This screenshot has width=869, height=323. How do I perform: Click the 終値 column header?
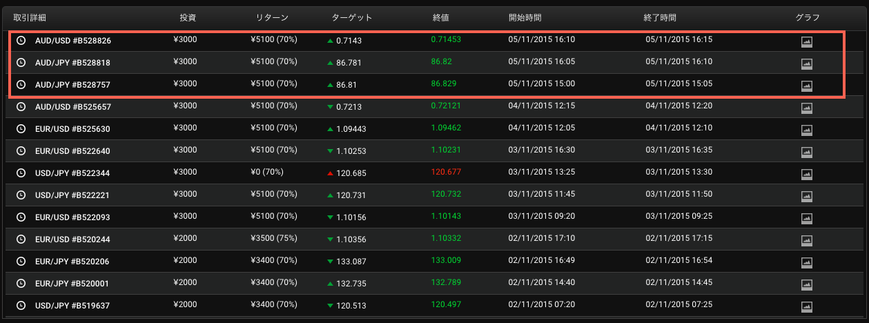click(x=441, y=17)
